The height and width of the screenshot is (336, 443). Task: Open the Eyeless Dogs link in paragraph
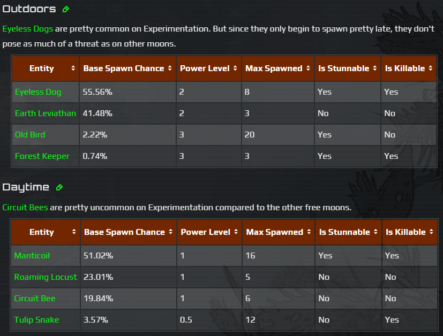pos(28,29)
